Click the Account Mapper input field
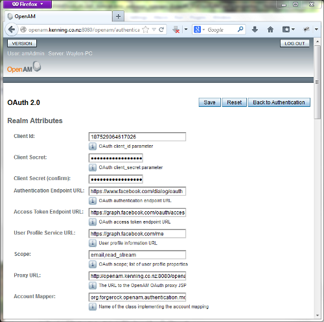Image resolution: width=324 pixels, height=322 pixels. click(x=137, y=297)
